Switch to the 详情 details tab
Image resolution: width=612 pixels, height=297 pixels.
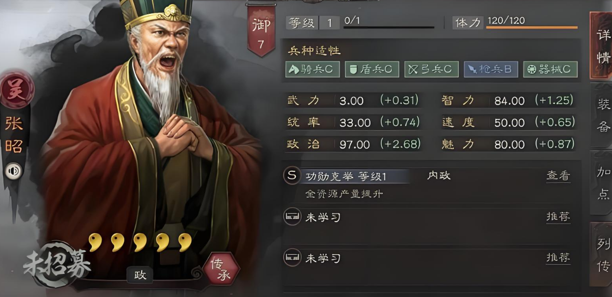pyautogui.click(x=602, y=46)
